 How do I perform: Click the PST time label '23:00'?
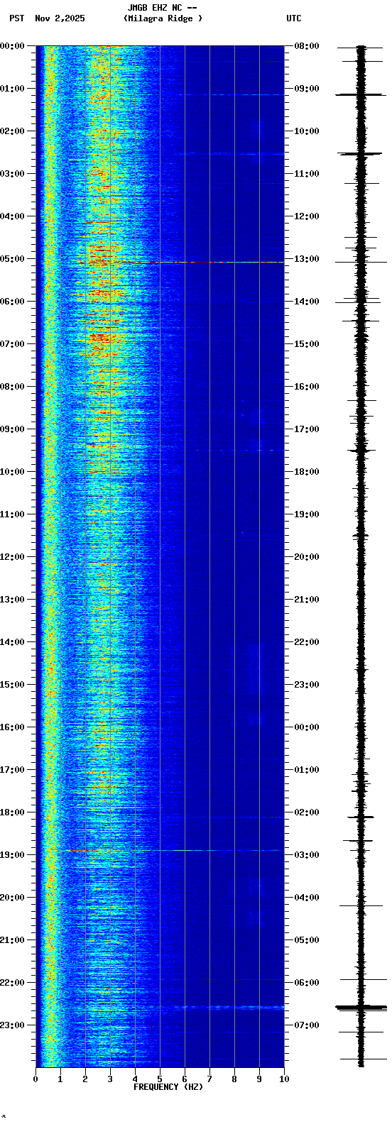click(x=12, y=1025)
